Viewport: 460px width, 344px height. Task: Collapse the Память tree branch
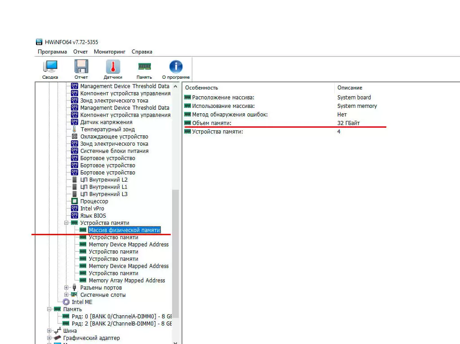(49, 309)
